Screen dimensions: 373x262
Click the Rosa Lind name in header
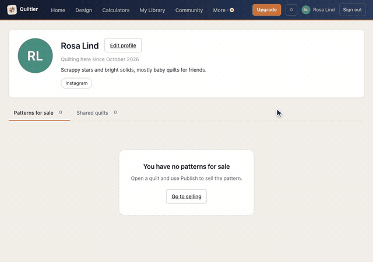(324, 10)
